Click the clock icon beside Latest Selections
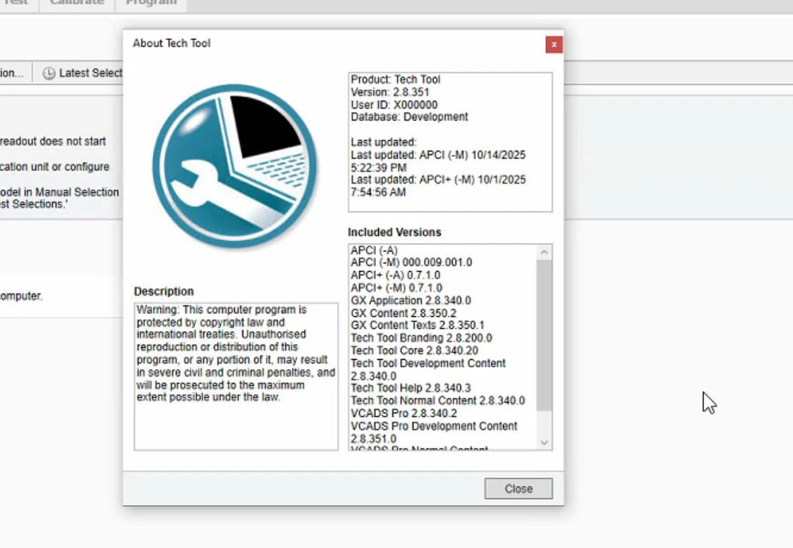This screenshot has height=548, width=793. click(x=47, y=73)
